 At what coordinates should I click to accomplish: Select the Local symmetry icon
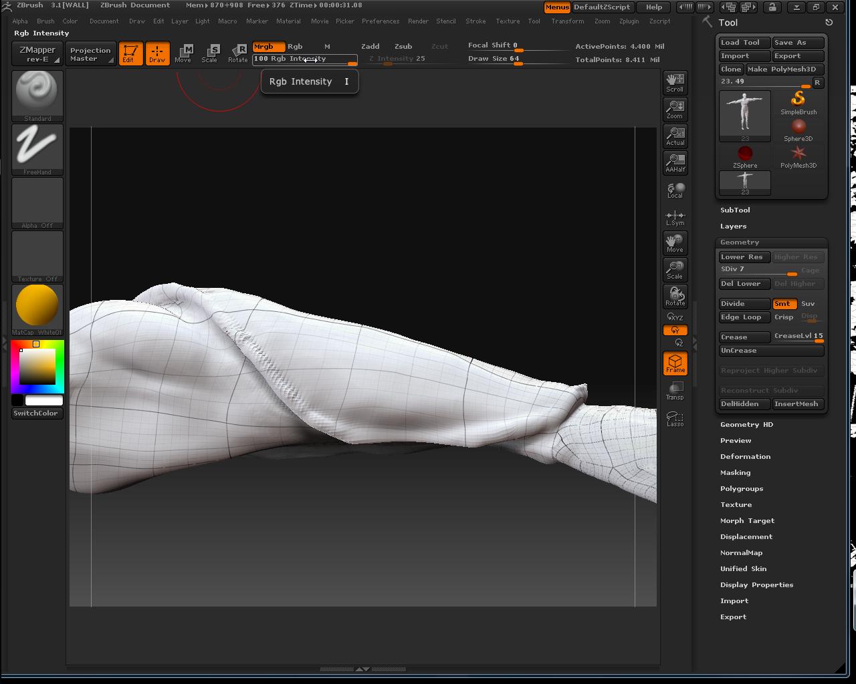tap(675, 189)
